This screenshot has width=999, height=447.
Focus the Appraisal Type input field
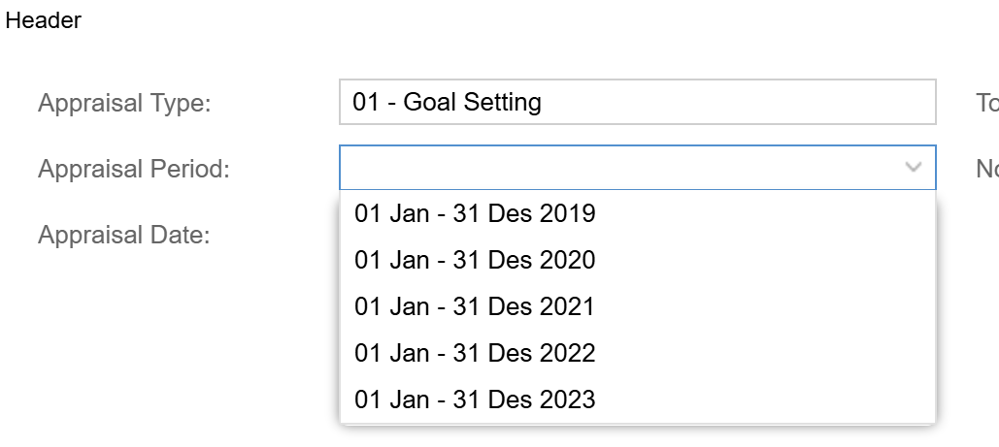pos(637,102)
